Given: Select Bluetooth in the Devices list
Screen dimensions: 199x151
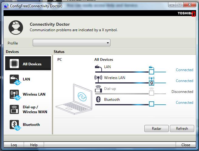Looking at the screenshot, I should pos(28,125).
